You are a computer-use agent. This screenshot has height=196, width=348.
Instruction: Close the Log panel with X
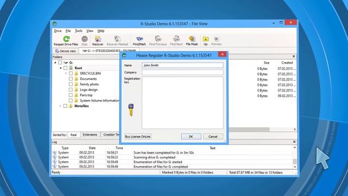294,142
